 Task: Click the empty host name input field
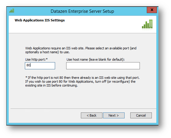coord(103,66)
